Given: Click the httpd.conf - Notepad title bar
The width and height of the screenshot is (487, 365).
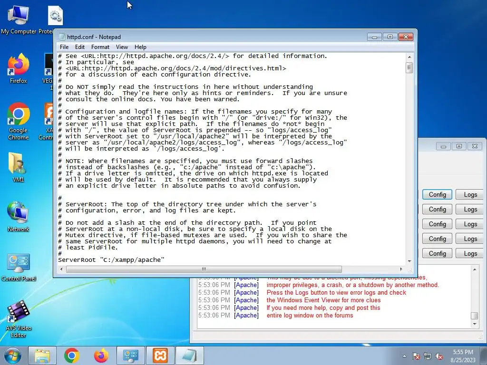Looking at the screenshot, I should [x=211, y=37].
